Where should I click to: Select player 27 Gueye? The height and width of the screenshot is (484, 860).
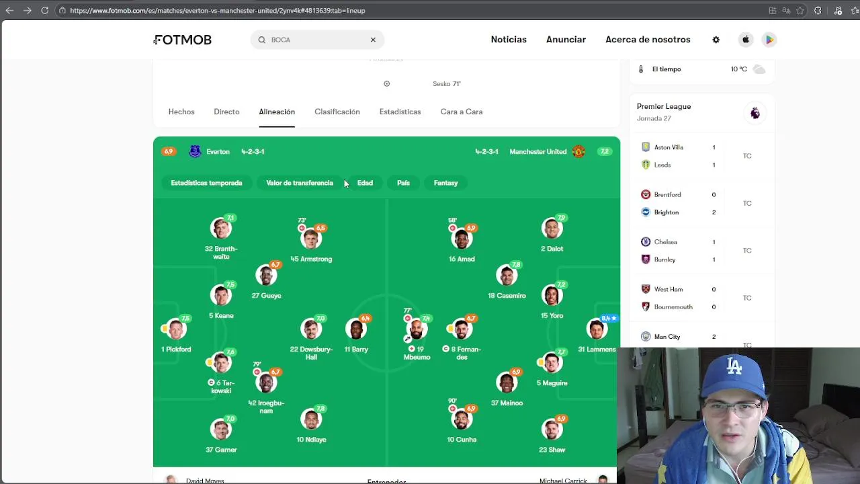pyautogui.click(x=266, y=281)
